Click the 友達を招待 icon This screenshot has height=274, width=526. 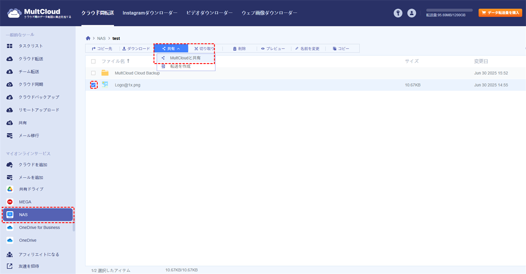(10, 266)
